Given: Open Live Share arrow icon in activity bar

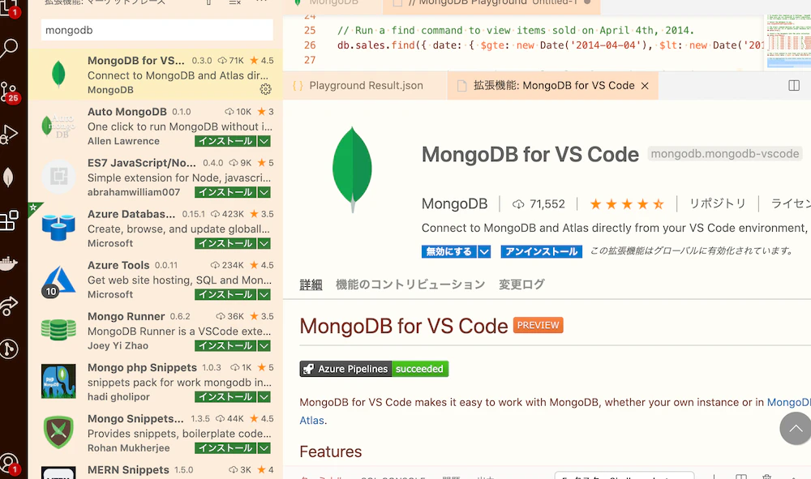Looking at the screenshot, I should click(x=9, y=306).
